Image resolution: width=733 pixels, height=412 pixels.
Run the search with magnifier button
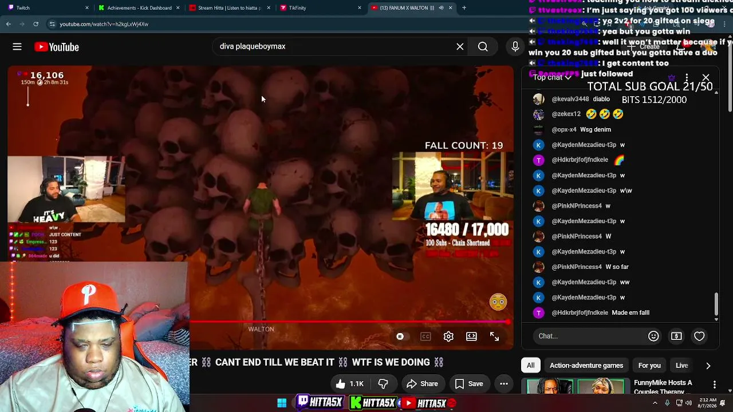483,47
